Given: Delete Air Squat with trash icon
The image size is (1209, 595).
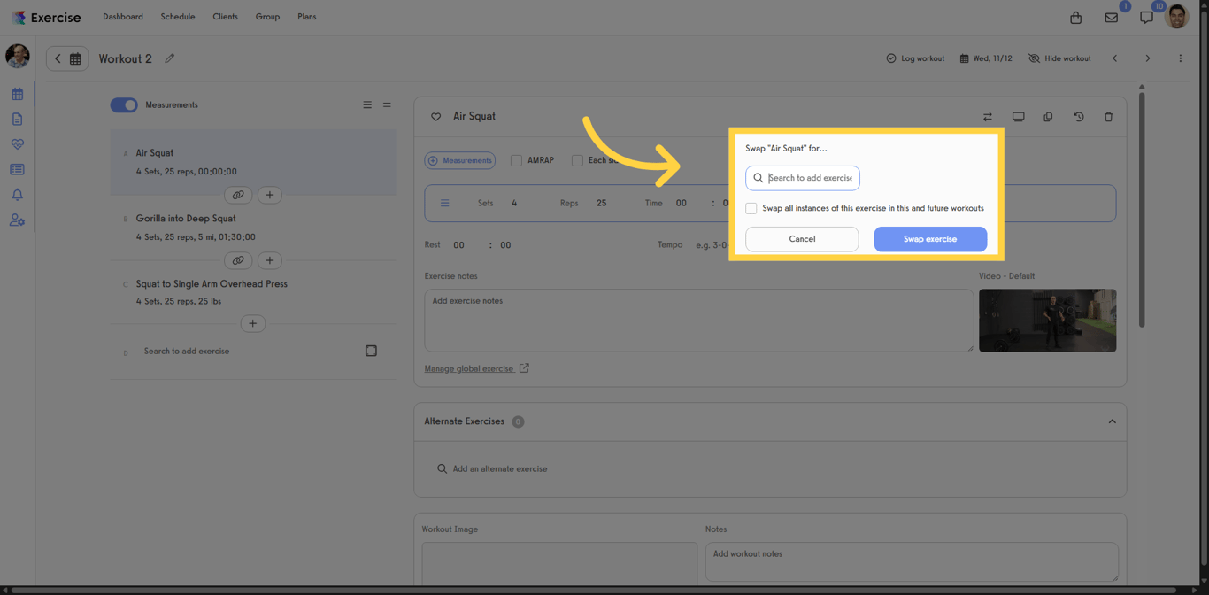Looking at the screenshot, I should coord(1108,117).
